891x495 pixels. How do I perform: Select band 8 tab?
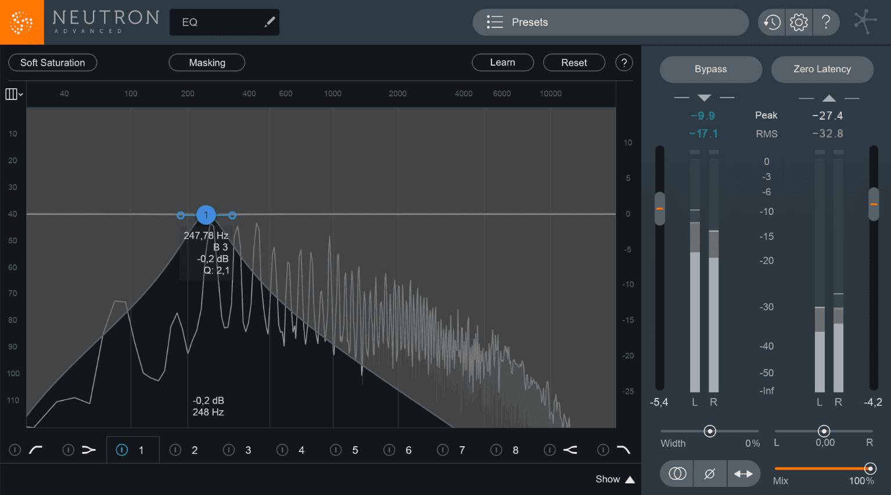(x=515, y=450)
